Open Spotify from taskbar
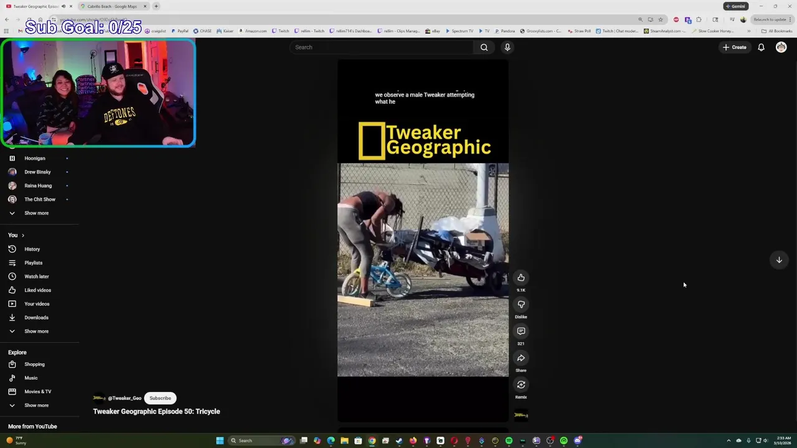Screen dimensions: 797x448 509,441
